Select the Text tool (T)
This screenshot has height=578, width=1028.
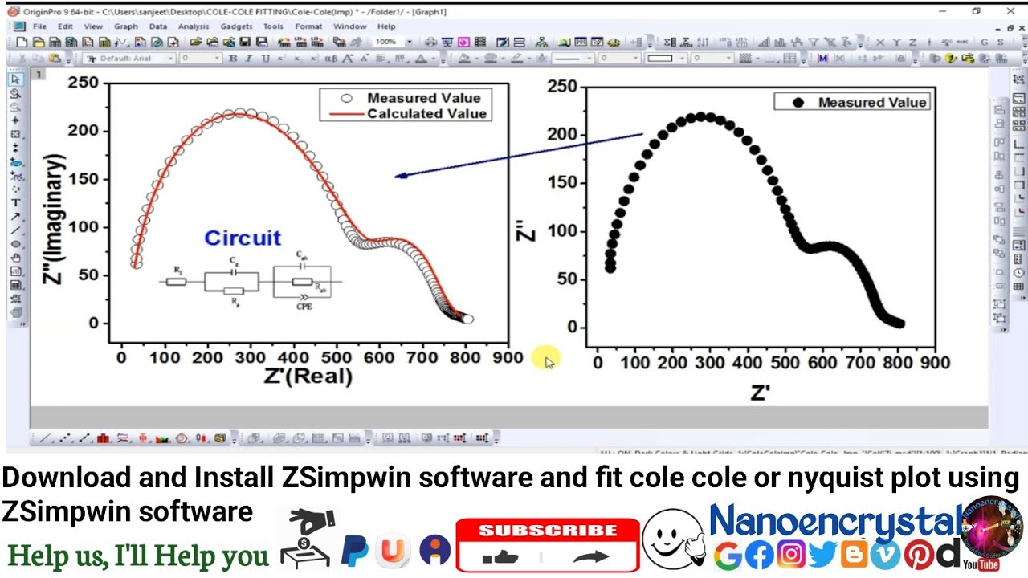(x=15, y=203)
